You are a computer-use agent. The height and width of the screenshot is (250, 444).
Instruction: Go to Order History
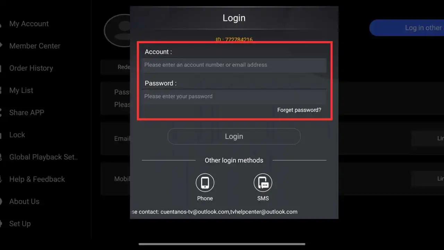click(31, 68)
